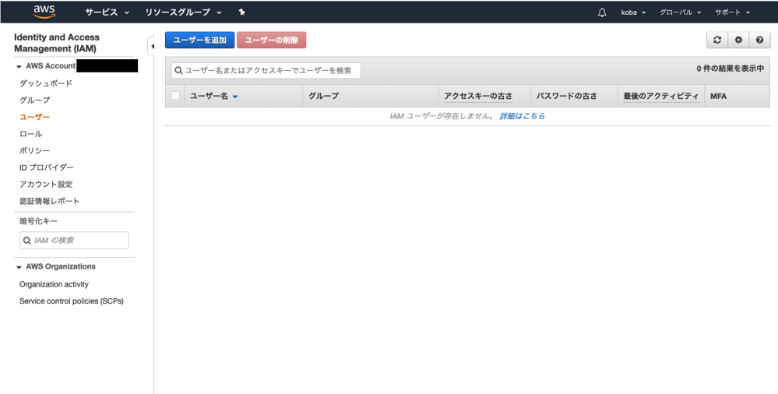Click the pin shortcuts icon in header
The image size is (778, 394).
pos(242,12)
